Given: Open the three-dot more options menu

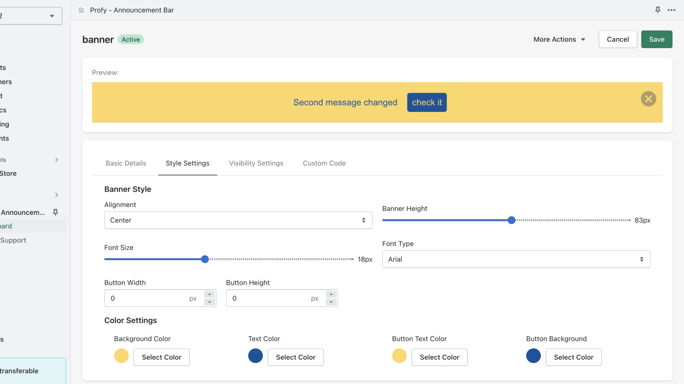Looking at the screenshot, I should [672, 10].
